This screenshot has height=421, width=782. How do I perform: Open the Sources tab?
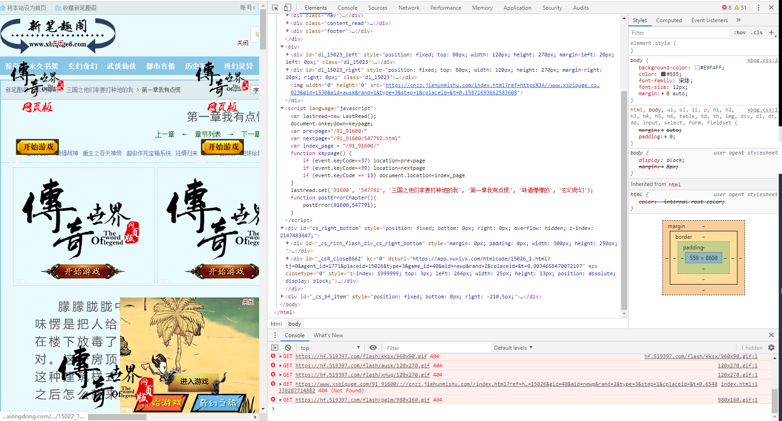click(377, 7)
